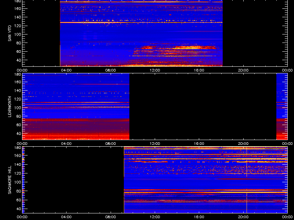
Task: Click 20:00 under the San Vito panel
Action: pyautogui.click(x=243, y=70)
